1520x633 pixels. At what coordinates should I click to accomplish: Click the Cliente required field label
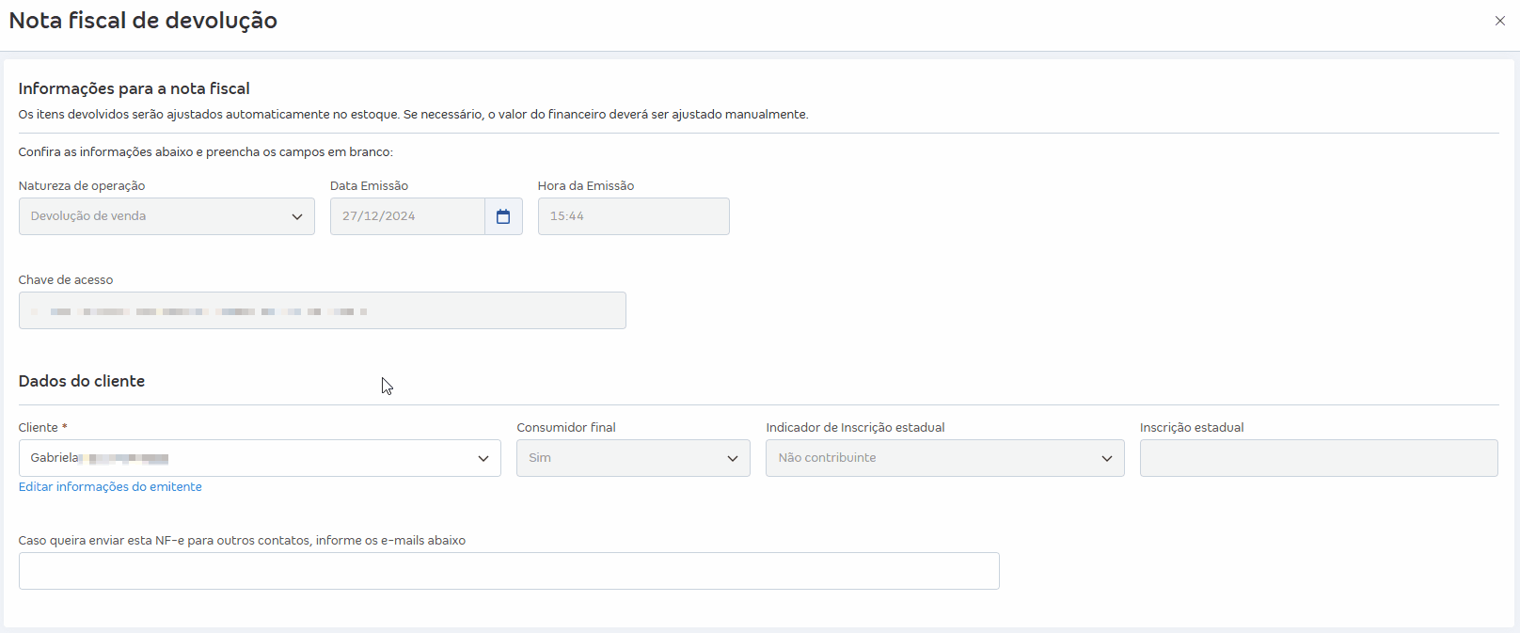click(x=42, y=427)
